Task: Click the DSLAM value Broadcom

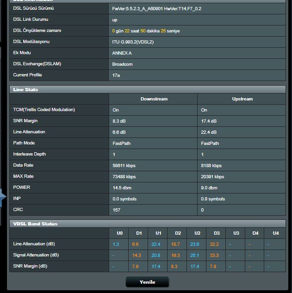Action: click(x=122, y=64)
